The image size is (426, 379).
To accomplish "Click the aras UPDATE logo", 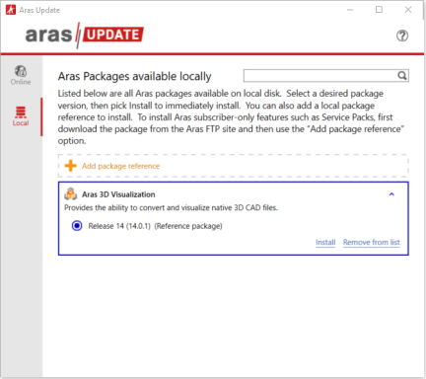I will coord(85,35).
